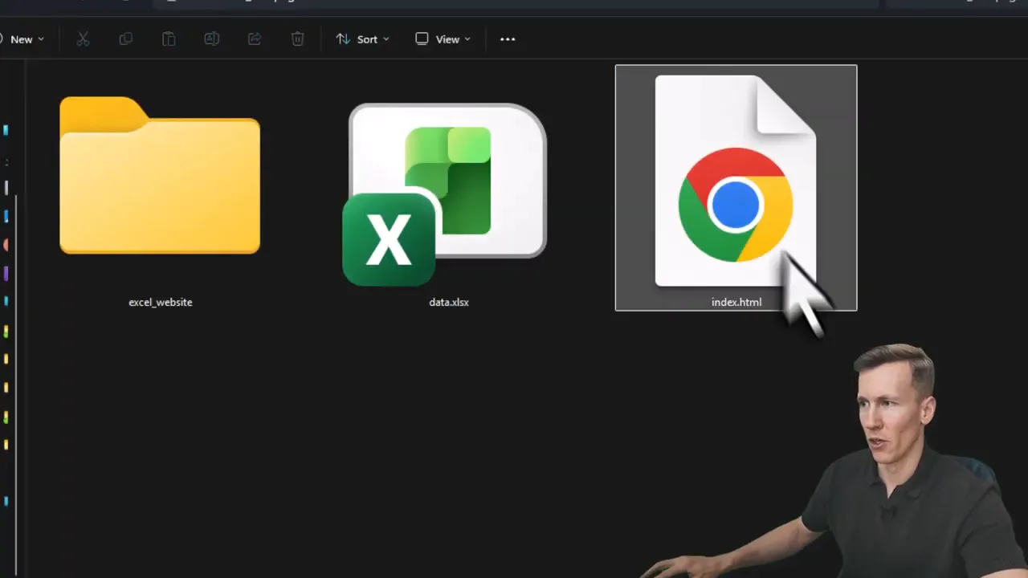
Task: Open the See more ellipsis menu
Action: [508, 39]
